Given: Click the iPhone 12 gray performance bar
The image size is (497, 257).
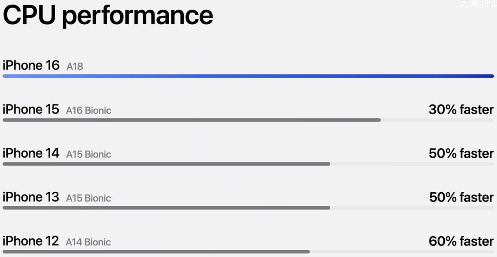Looking at the screenshot, I should (156, 252).
